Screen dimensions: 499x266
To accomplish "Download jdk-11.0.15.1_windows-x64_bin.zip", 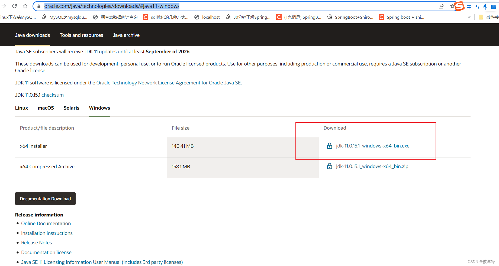I will click(x=372, y=166).
